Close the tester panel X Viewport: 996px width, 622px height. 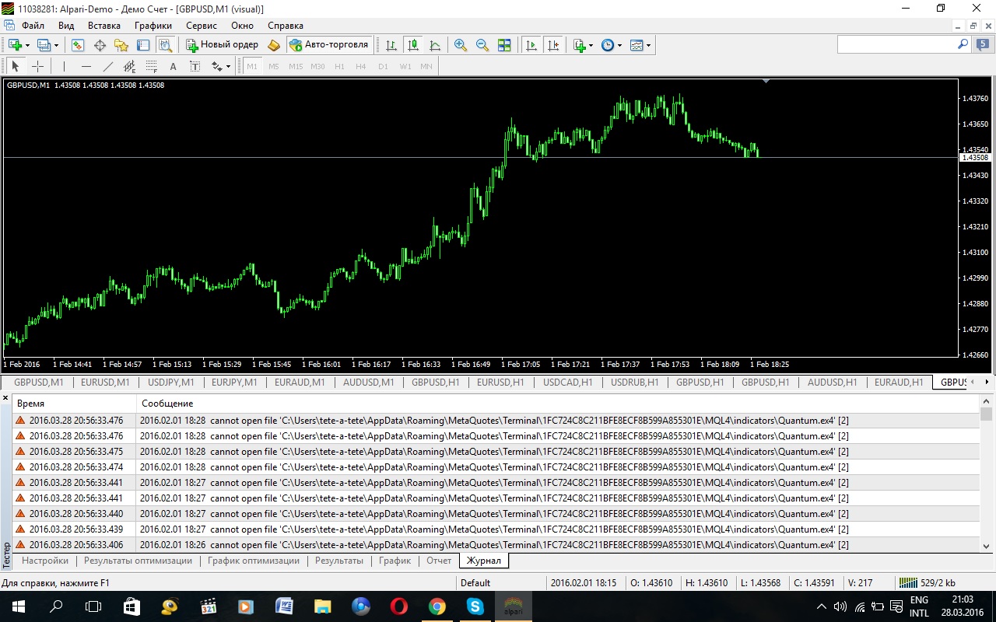click(x=5, y=398)
